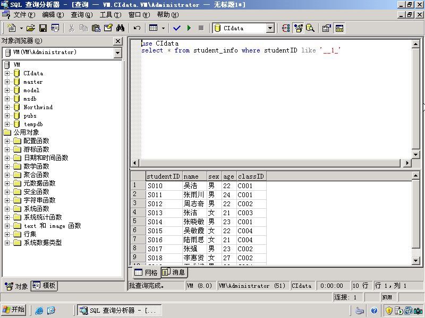Click the name column header
Viewport: 425px width, 318px height.
click(x=194, y=176)
